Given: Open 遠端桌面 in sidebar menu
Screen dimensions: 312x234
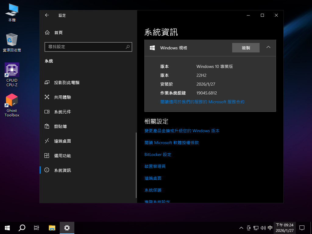Looking at the screenshot, I should tap(62, 141).
